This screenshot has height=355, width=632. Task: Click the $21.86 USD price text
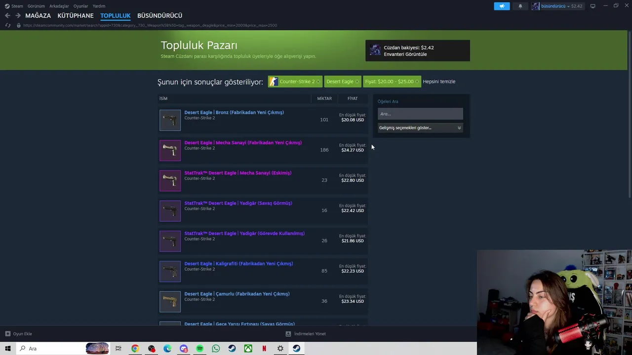(x=353, y=241)
